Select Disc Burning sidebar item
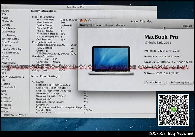 pos(9,35)
